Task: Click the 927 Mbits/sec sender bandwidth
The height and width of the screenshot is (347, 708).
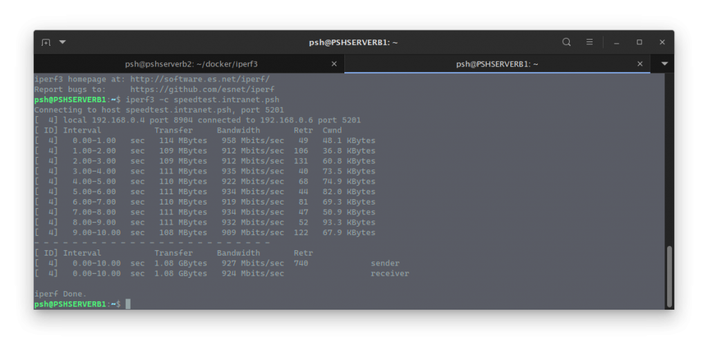Action: (x=252, y=263)
